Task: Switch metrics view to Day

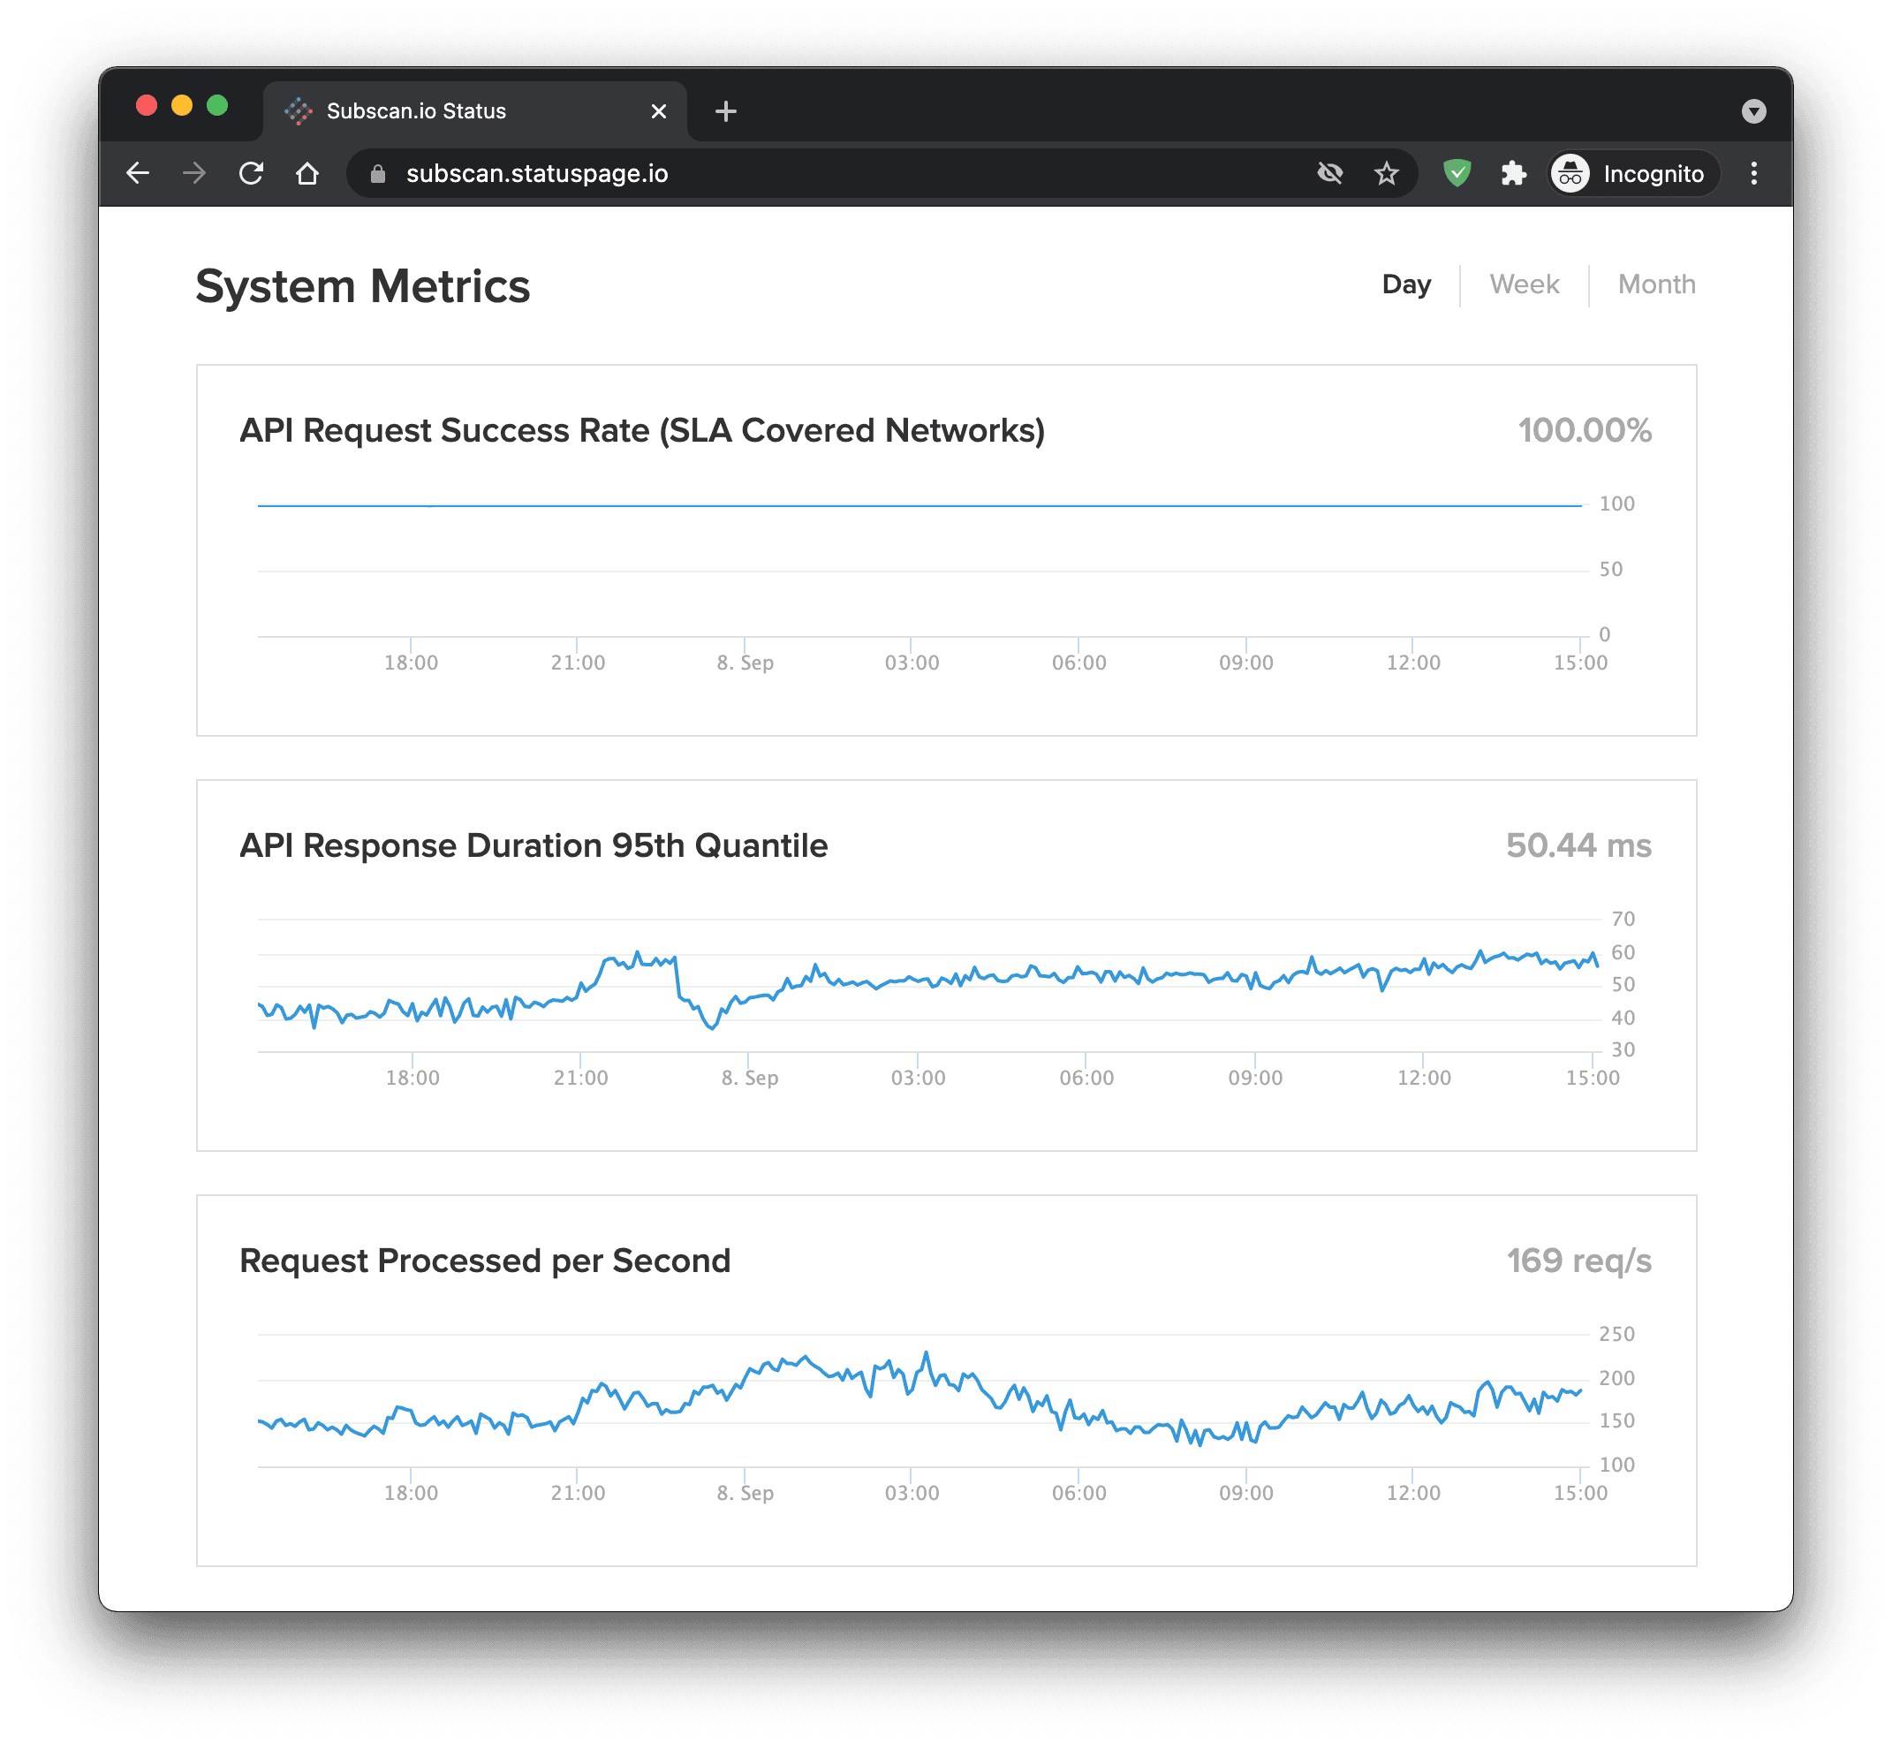Action: click(1405, 284)
